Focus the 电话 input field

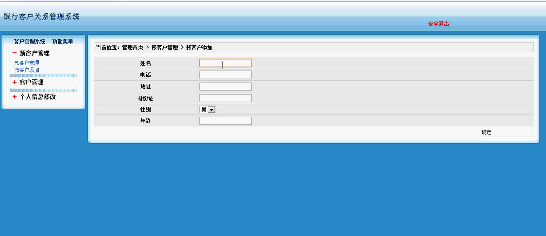[225, 75]
